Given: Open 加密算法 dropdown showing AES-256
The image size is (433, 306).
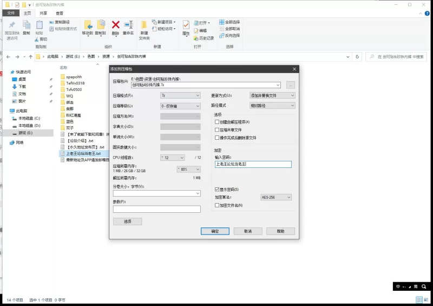Looking at the screenshot, I should 276,197.
